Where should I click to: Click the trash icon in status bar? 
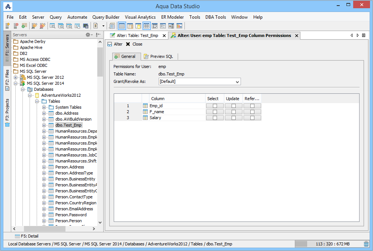(x=366, y=244)
